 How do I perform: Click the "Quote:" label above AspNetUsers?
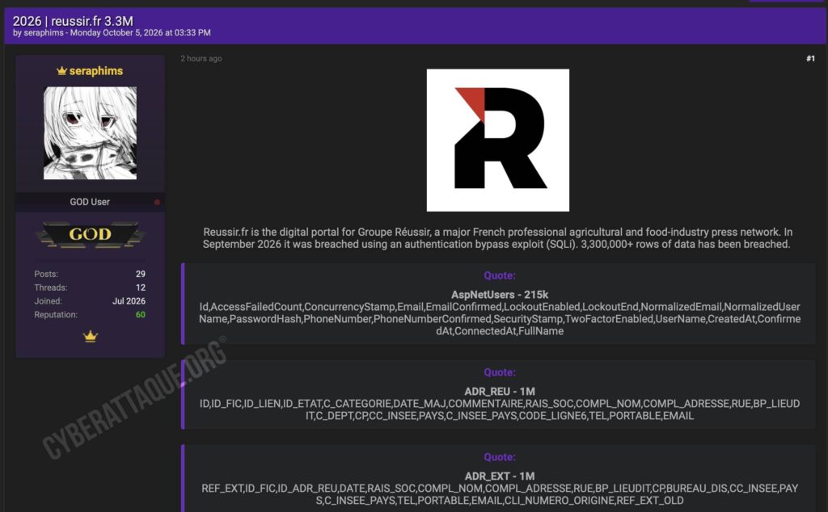point(500,275)
